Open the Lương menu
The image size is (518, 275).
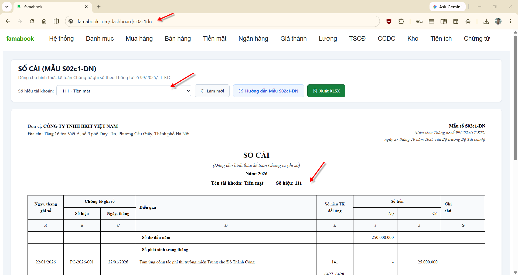[328, 39]
